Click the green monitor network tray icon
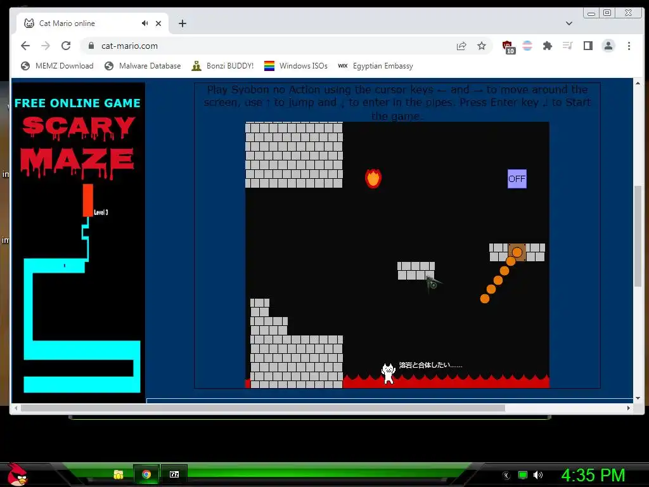Screen dimensions: 649x487 click(x=523, y=475)
